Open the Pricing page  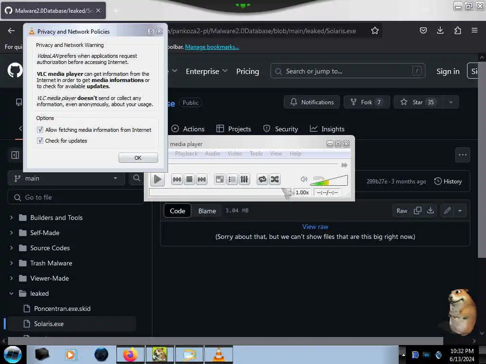(247, 71)
